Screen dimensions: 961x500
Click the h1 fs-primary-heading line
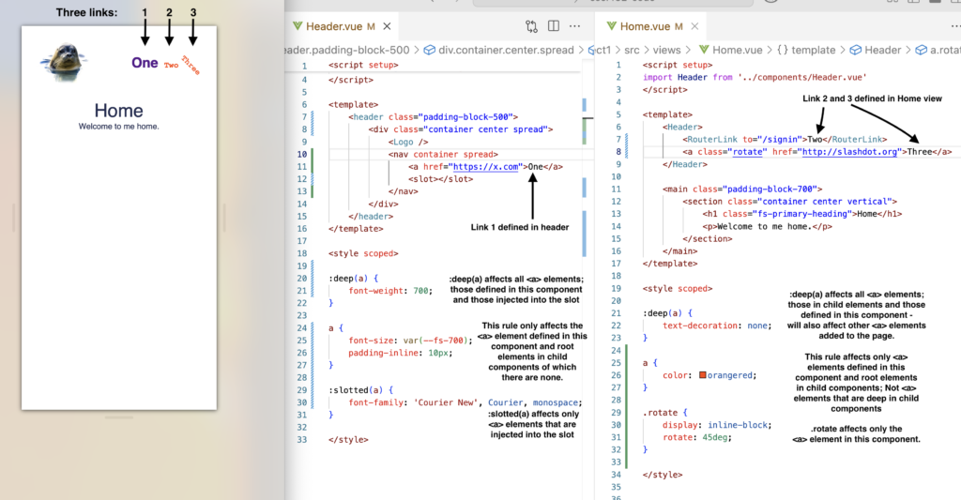pos(802,214)
